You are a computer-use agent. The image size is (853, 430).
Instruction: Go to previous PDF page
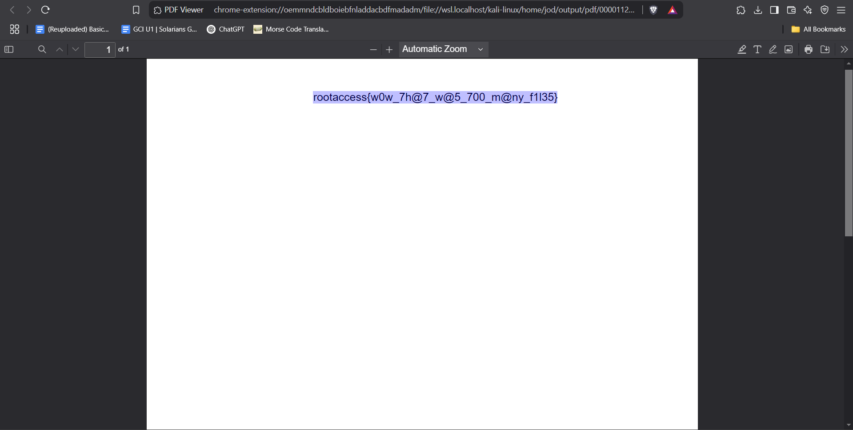point(59,49)
